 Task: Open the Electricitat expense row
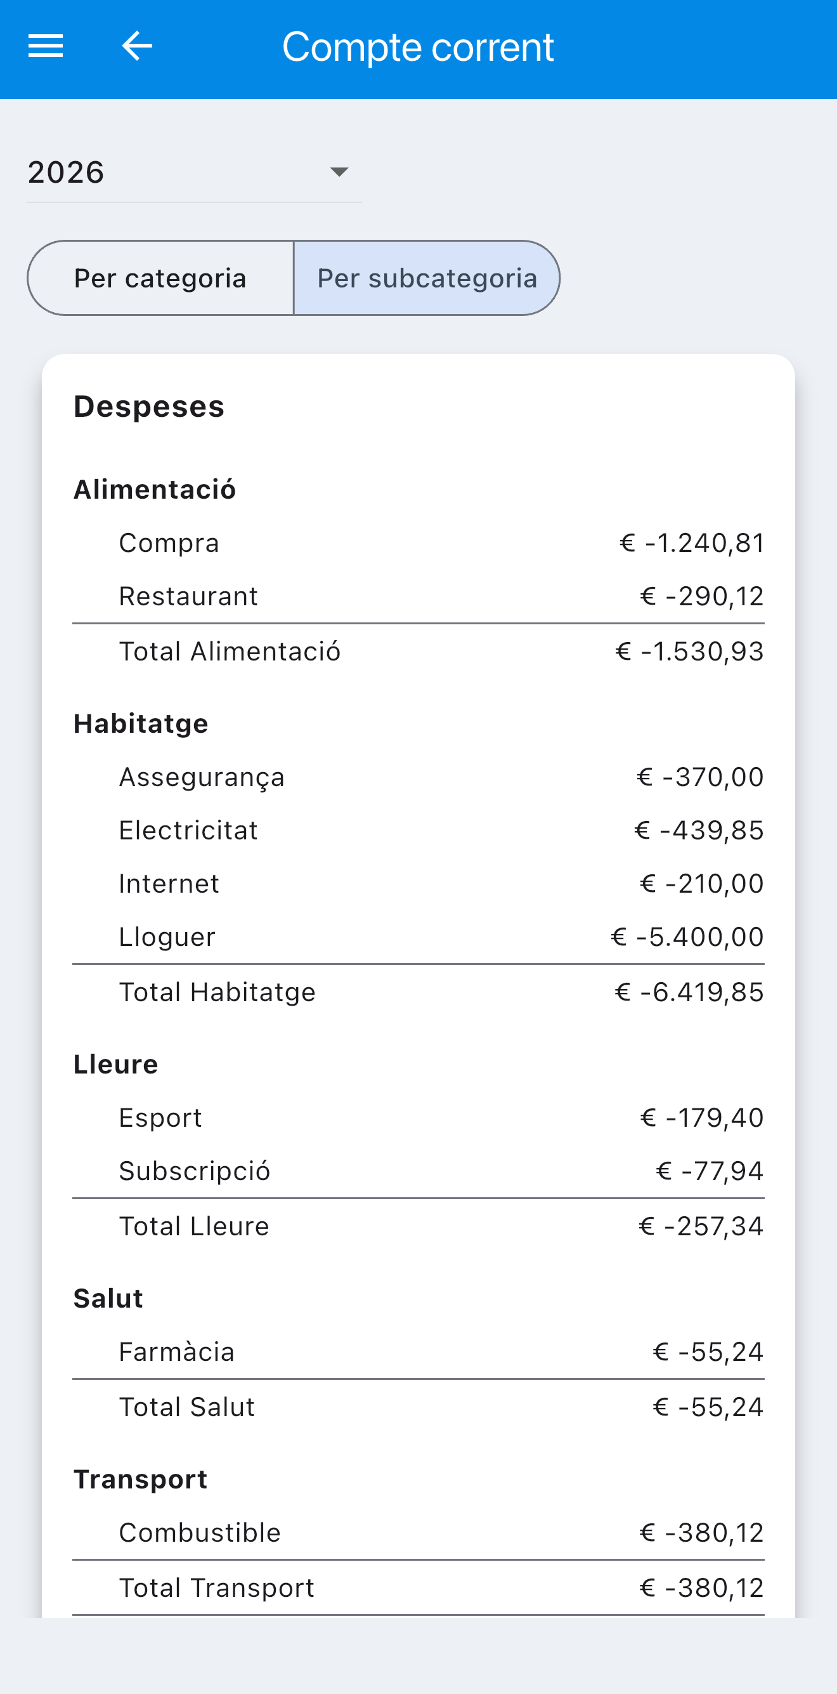click(x=418, y=831)
